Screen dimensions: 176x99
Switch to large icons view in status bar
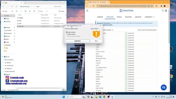[x=65, y=90]
